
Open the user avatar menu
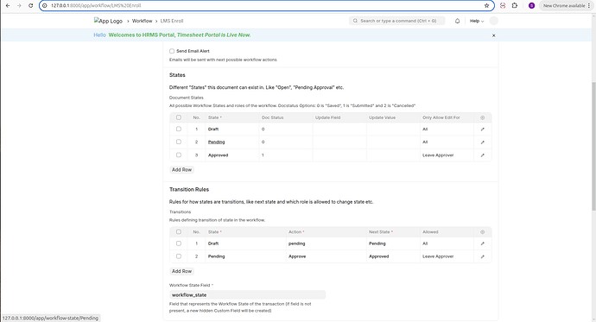tap(493, 21)
